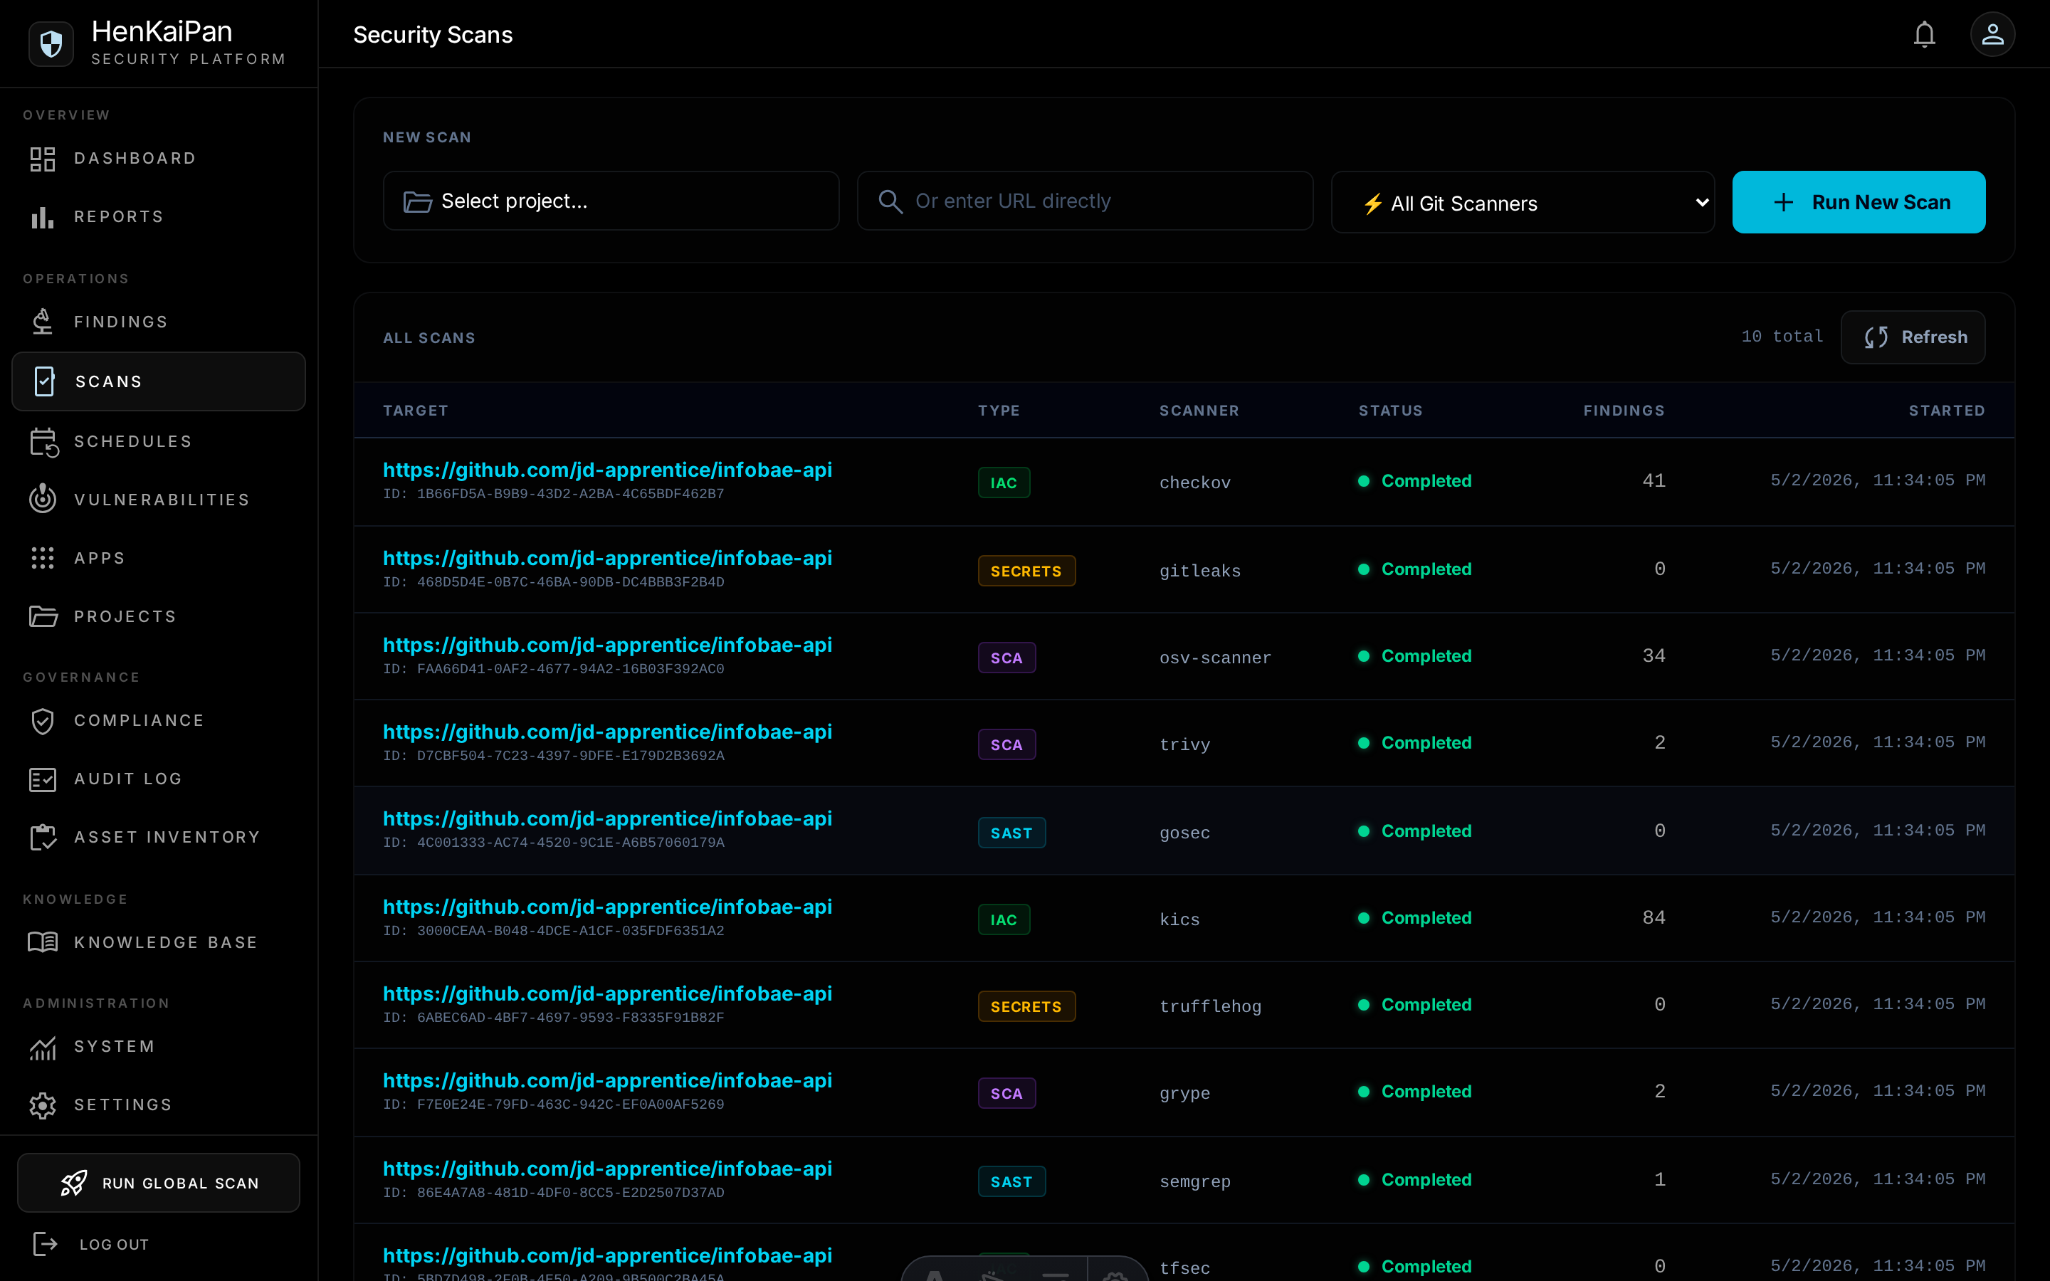The height and width of the screenshot is (1281, 2050).
Task: Click the Compliance shield check icon
Action: coord(43,720)
